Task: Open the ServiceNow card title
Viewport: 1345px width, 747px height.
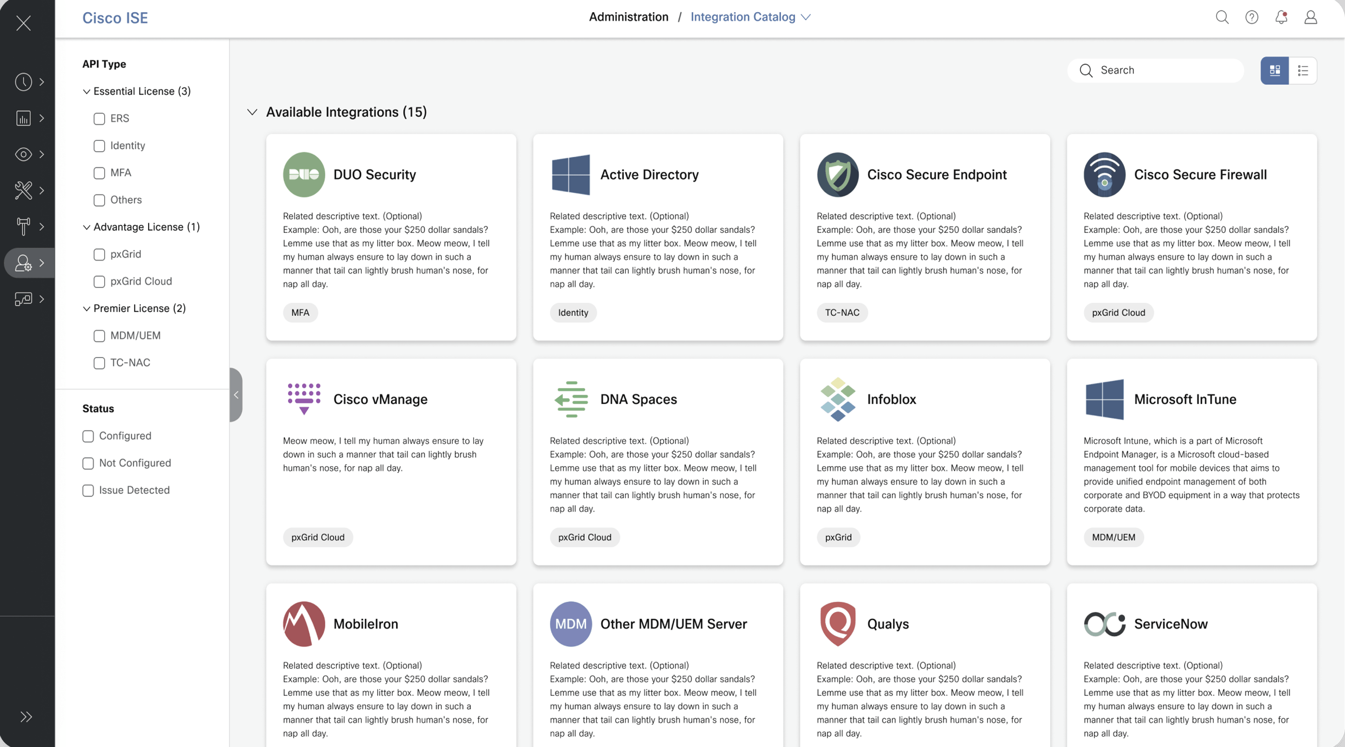Action: tap(1171, 624)
